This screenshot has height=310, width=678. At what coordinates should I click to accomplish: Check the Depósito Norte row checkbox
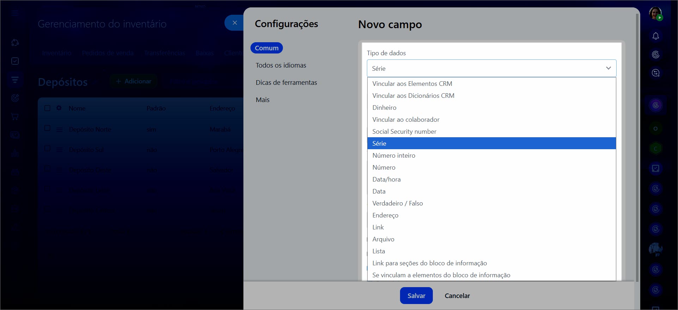tap(47, 128)
